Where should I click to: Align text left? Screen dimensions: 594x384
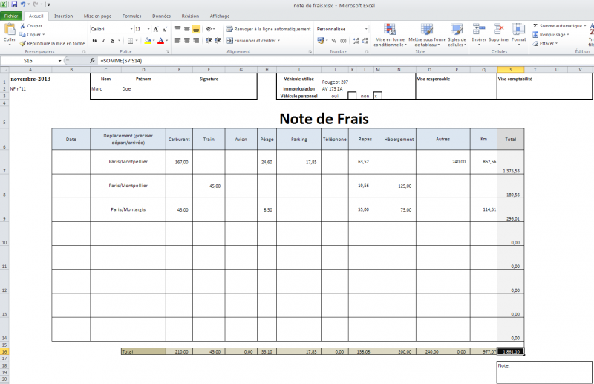coord(177,41)
